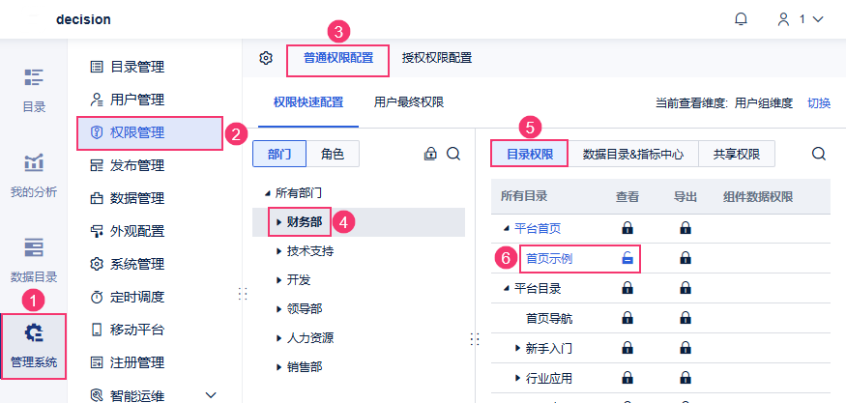
Task: Open the user account dropdown
Action: coord(801,19)
